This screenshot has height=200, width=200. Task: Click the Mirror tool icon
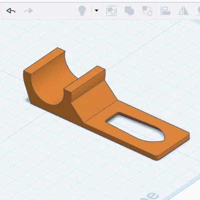click(x=183, y=11)
